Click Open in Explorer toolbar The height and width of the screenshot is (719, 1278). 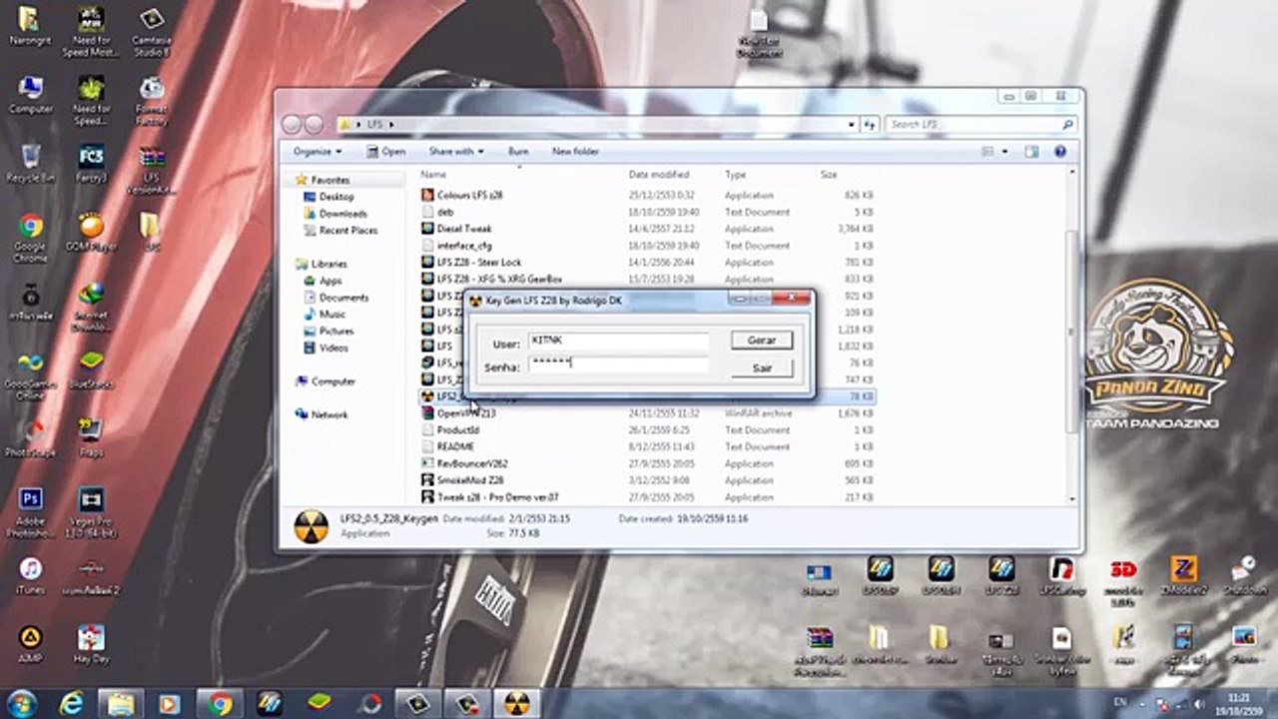pos(385,152)
